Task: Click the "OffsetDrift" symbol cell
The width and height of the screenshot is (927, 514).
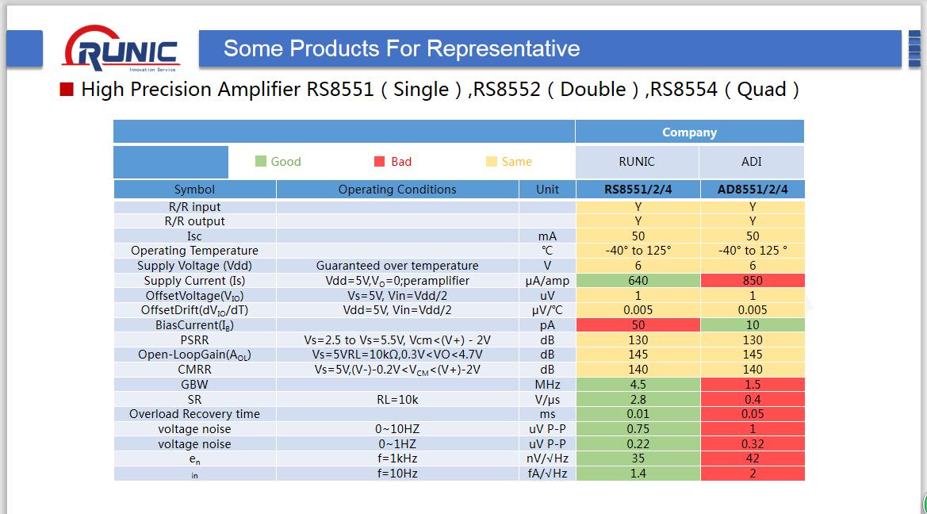Action: (x=194, y=310)
